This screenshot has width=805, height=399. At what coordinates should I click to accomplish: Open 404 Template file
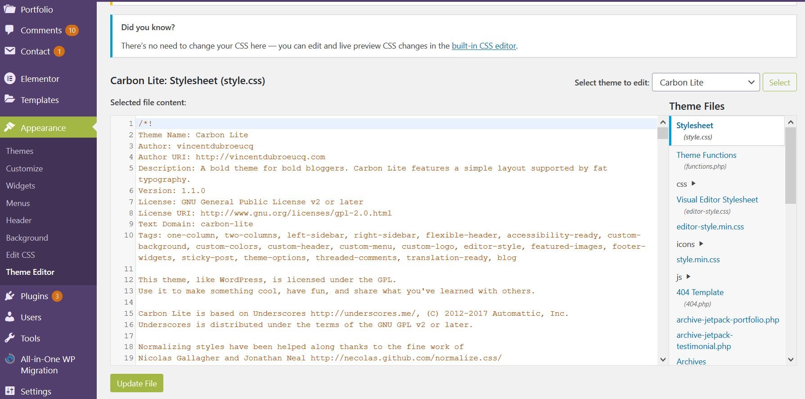(x=700, y=292)
